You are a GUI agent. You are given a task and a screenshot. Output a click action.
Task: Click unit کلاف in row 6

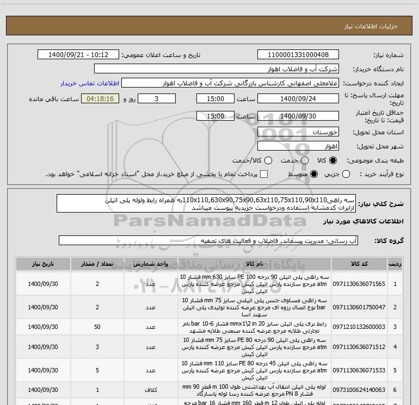(x=151, y=390)
